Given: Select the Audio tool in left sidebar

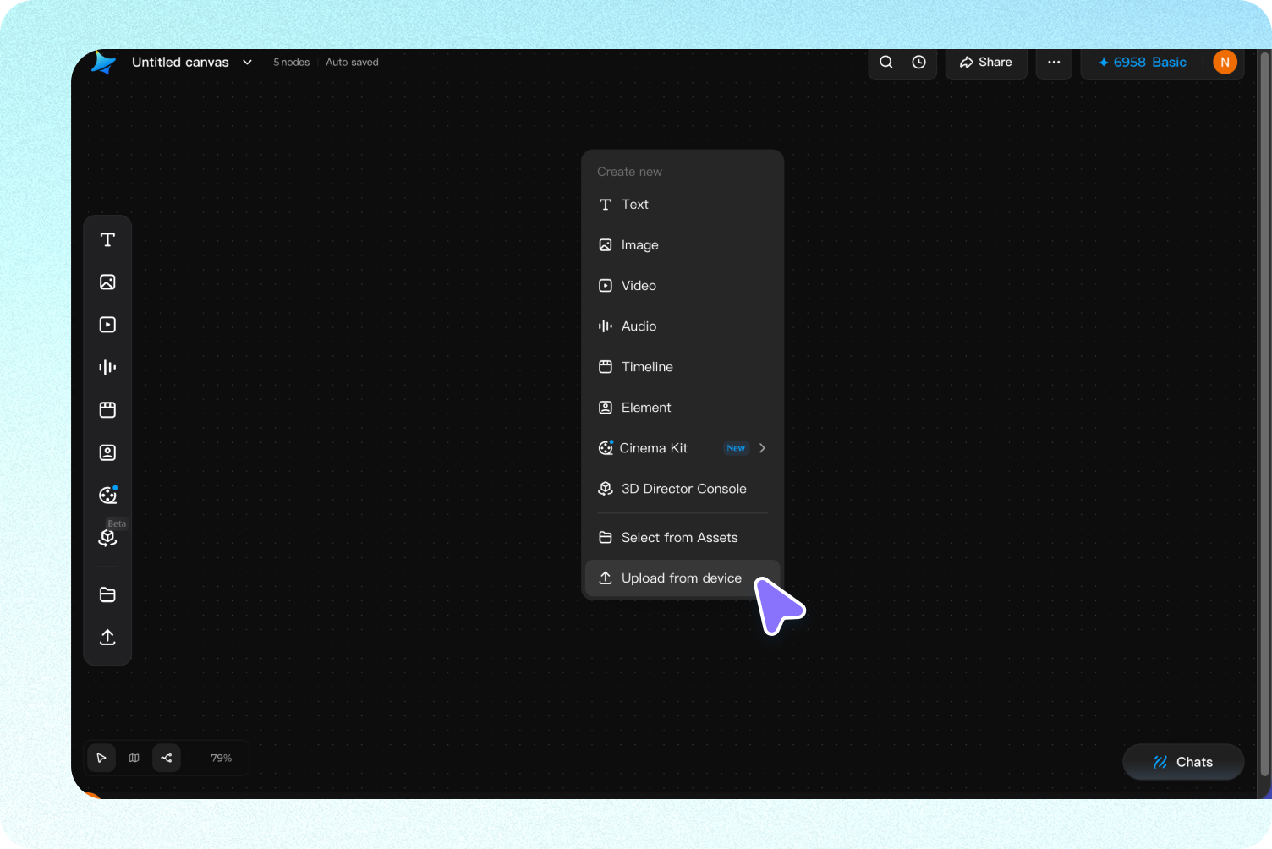Looking at the screenshot, I should tap(107, 367).
